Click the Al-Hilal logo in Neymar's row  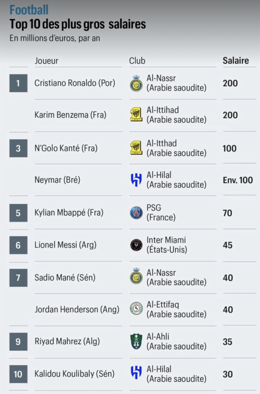[x=136, y=180]
